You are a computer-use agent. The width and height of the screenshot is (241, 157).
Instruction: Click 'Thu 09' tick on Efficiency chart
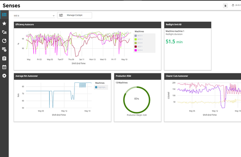click(x=71, y=59)
